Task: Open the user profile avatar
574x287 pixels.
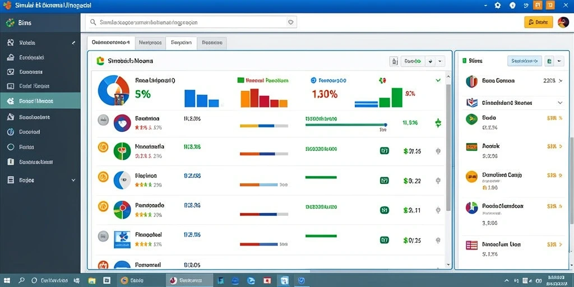Action: [x=563, y=22]
